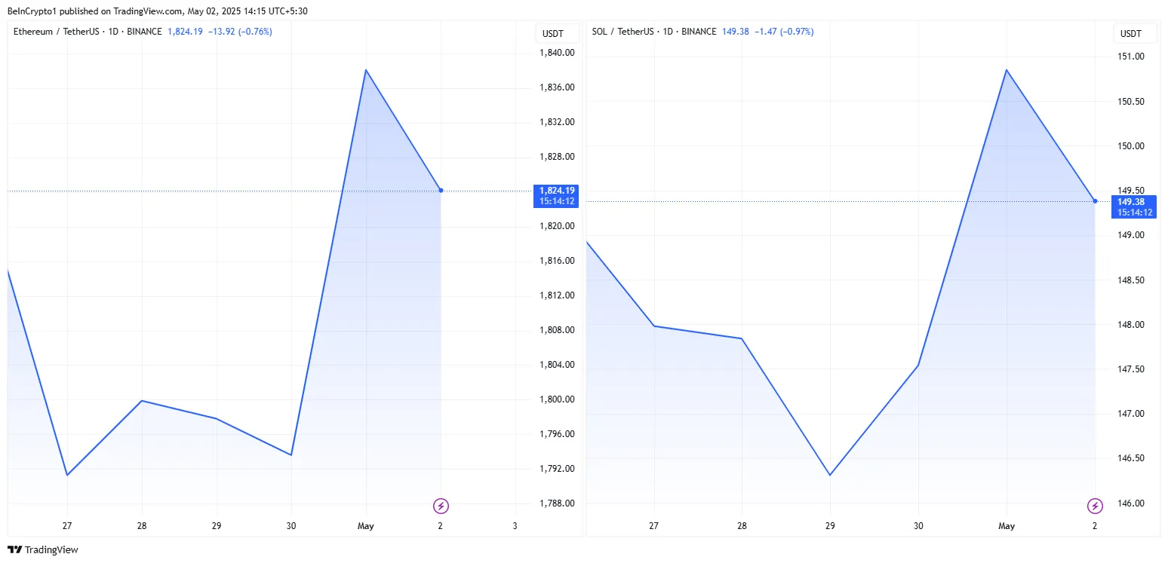Screen dimensions: 1168x563
Task: Click the BINANCE exchange label on Ethereum chart
Action: (145, 32)
